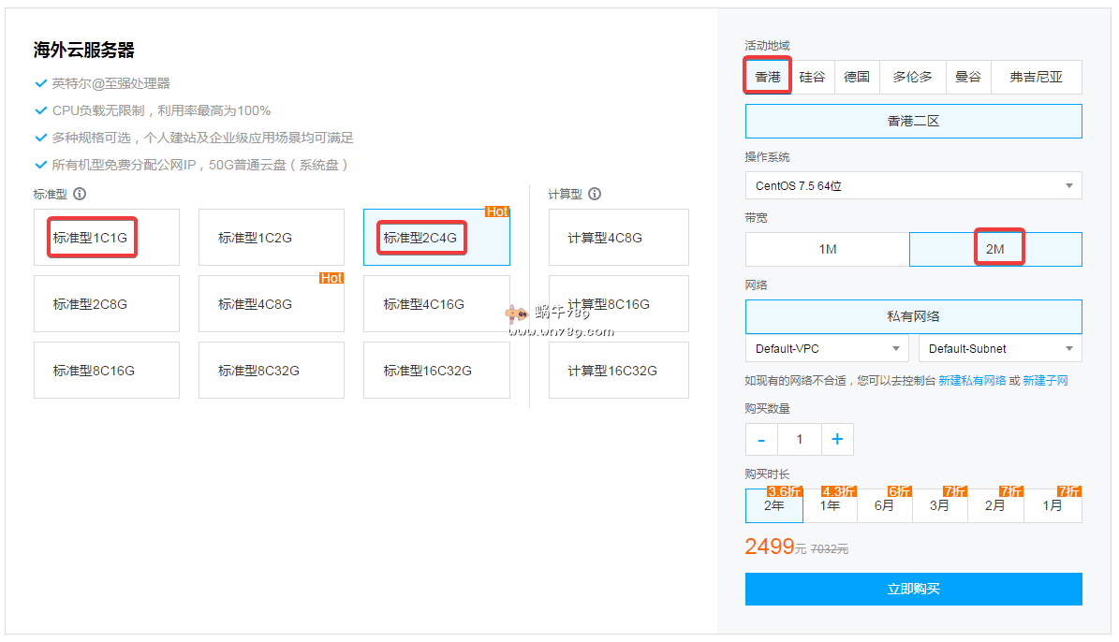Select the 1年 purchase duration
The width and height of the screenshot is (1119, 642).
coord(830,505)
